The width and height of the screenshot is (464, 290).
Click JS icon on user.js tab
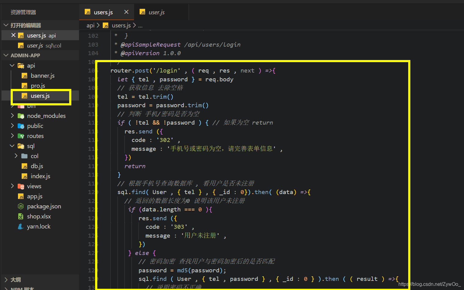[142, 12]
